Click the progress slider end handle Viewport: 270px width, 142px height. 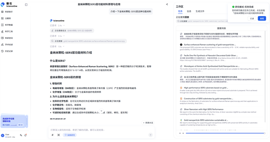pos(264,133)
